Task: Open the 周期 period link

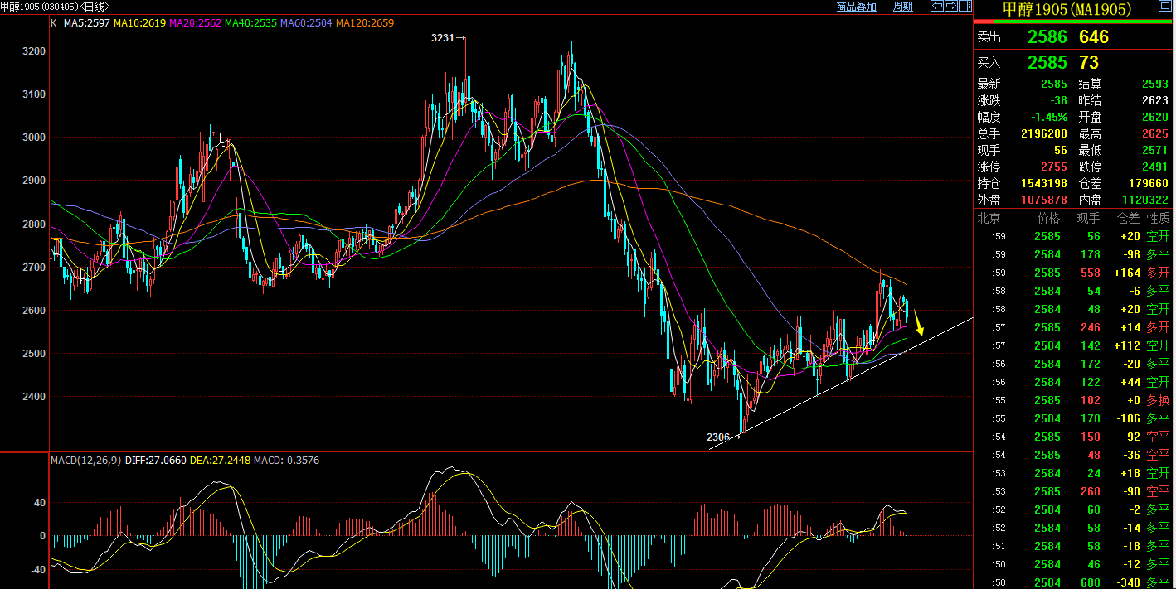Action: tap(902, 7)
